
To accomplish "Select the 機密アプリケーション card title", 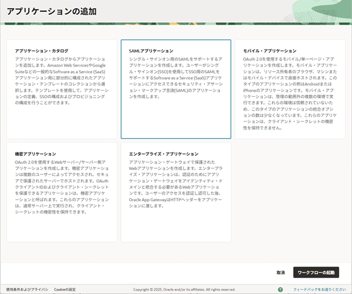I will (35, 153).
